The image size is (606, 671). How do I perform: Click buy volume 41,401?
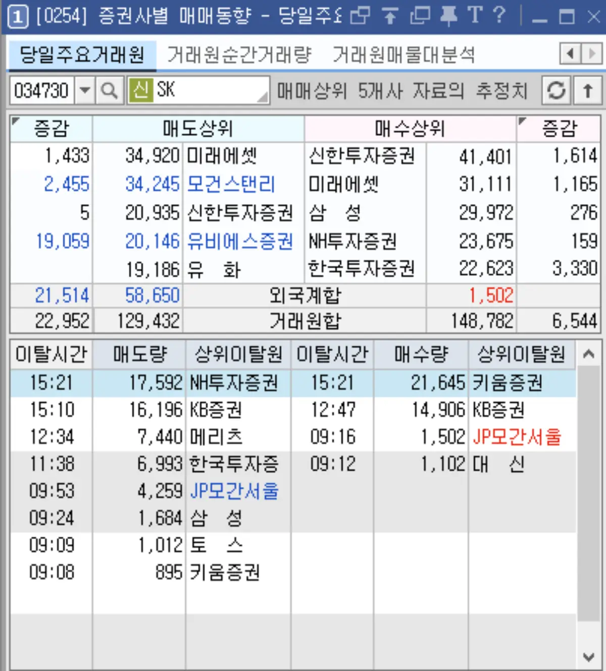[485, 157]
